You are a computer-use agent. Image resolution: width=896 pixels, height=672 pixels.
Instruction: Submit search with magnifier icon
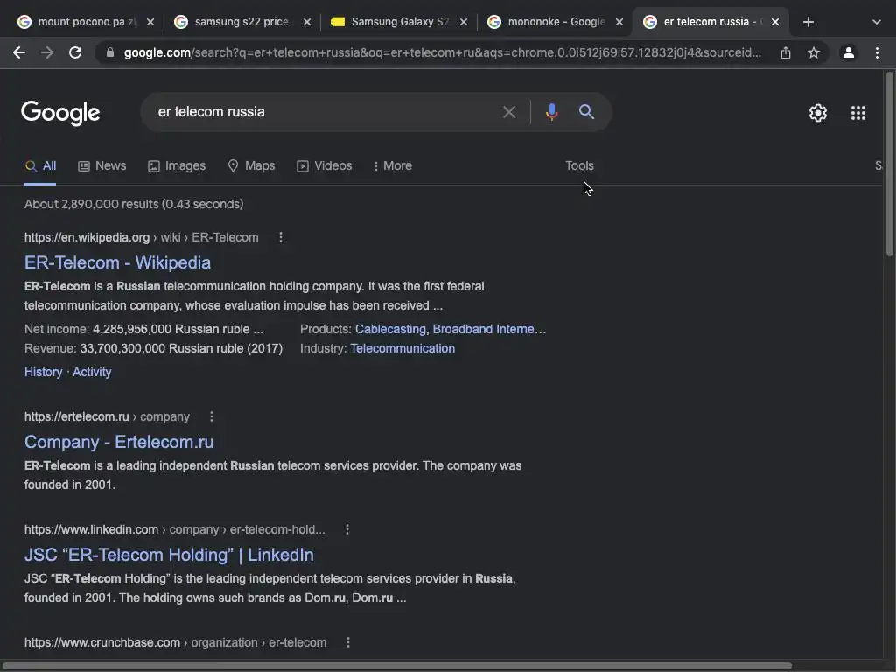[586, 111]
